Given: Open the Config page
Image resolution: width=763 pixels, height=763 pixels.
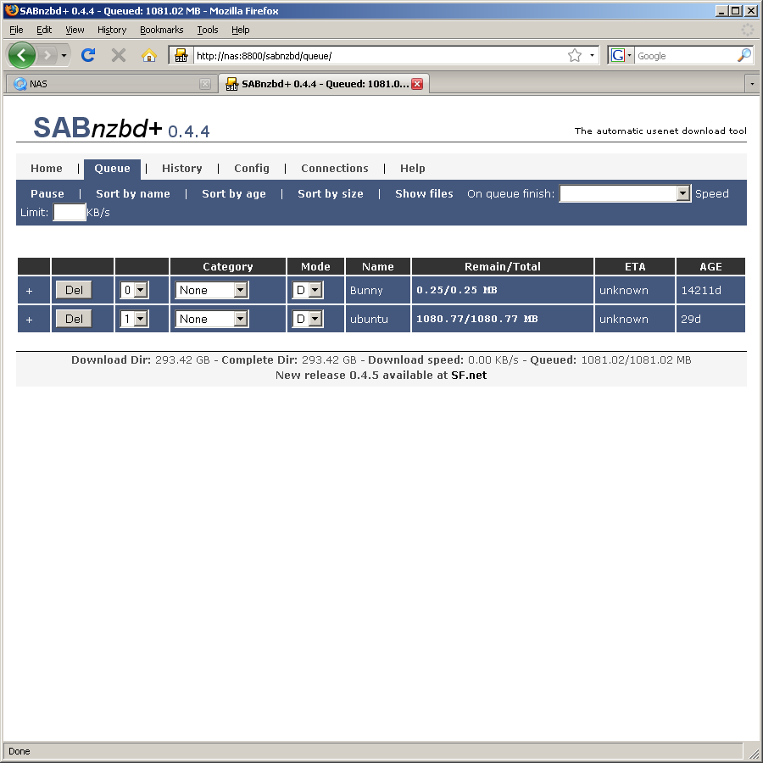Looking at the screenshot, I should tap(252, 169).
